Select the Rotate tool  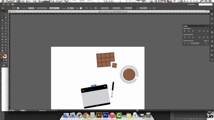coord(2,31)
